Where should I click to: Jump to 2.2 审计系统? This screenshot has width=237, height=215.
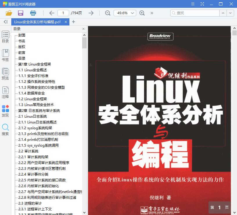28,151
